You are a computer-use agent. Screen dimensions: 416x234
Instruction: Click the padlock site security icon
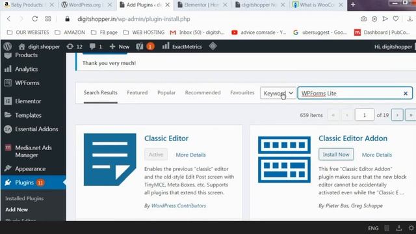[68, 19]
